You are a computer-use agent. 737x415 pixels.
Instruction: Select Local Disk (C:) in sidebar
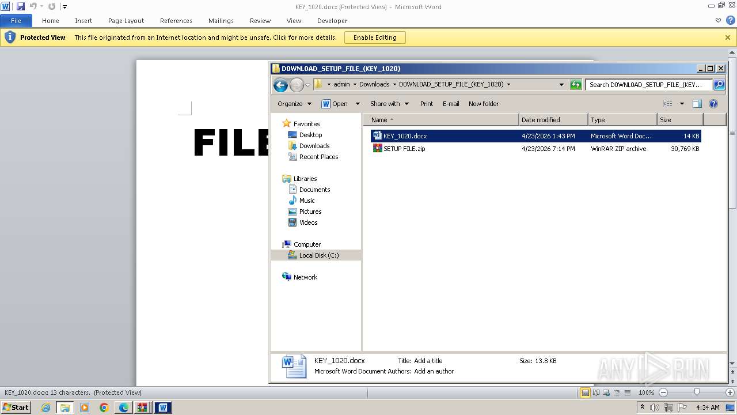click(x=316, y=255)
